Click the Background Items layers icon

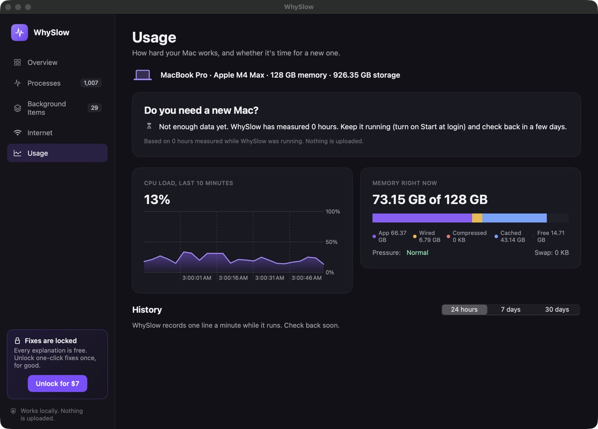(x=17, y=108)
